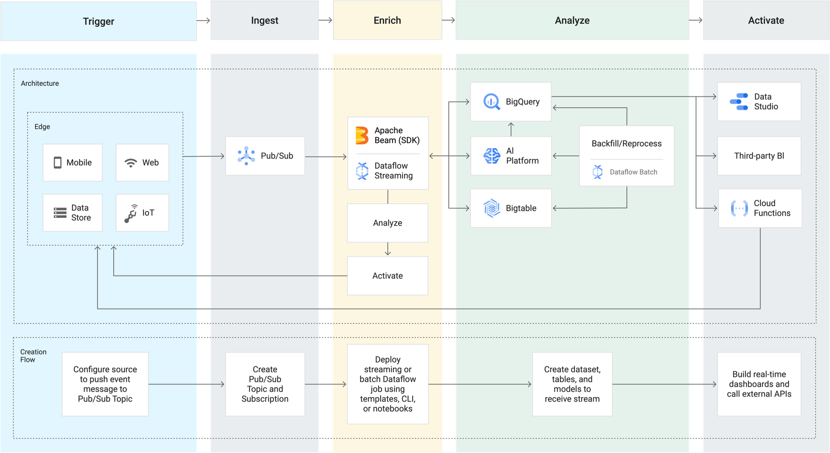This screenshot has height=453, width=830.
Task: Click the Bigtable hexagon icon
Action: pos(492,208)
